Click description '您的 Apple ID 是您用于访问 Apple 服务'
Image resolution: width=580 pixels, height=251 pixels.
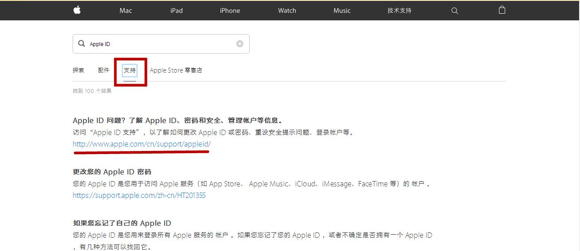point(251,184)
